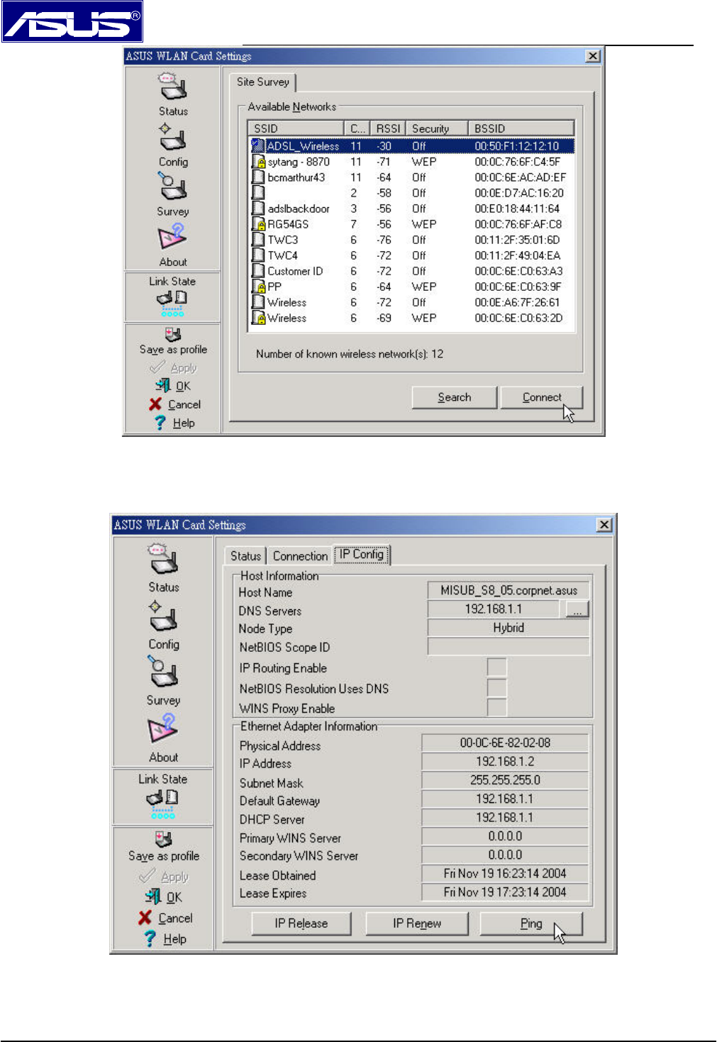The image size is (717, 1042).
Task: Switch to the Status tab
Action: coord(245,556)
